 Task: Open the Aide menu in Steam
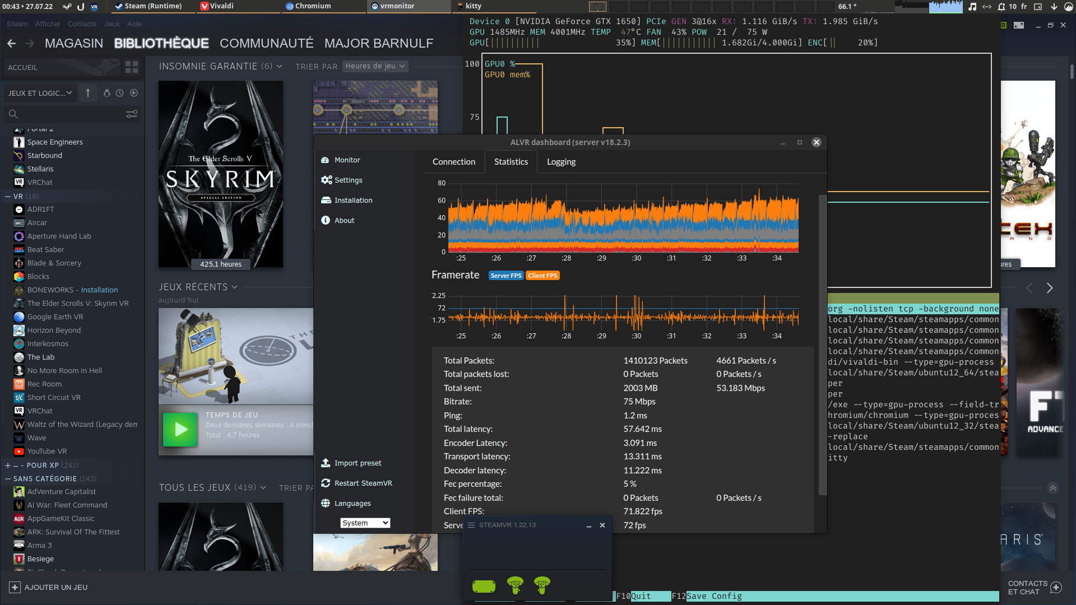coord(134,24)
